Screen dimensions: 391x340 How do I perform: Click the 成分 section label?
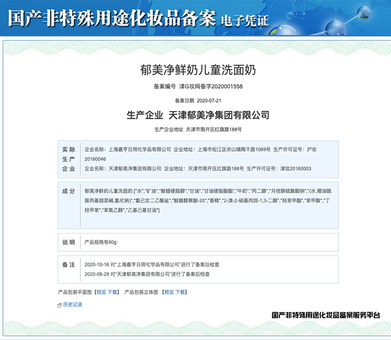pyautogui.click(x=69, y=191)
